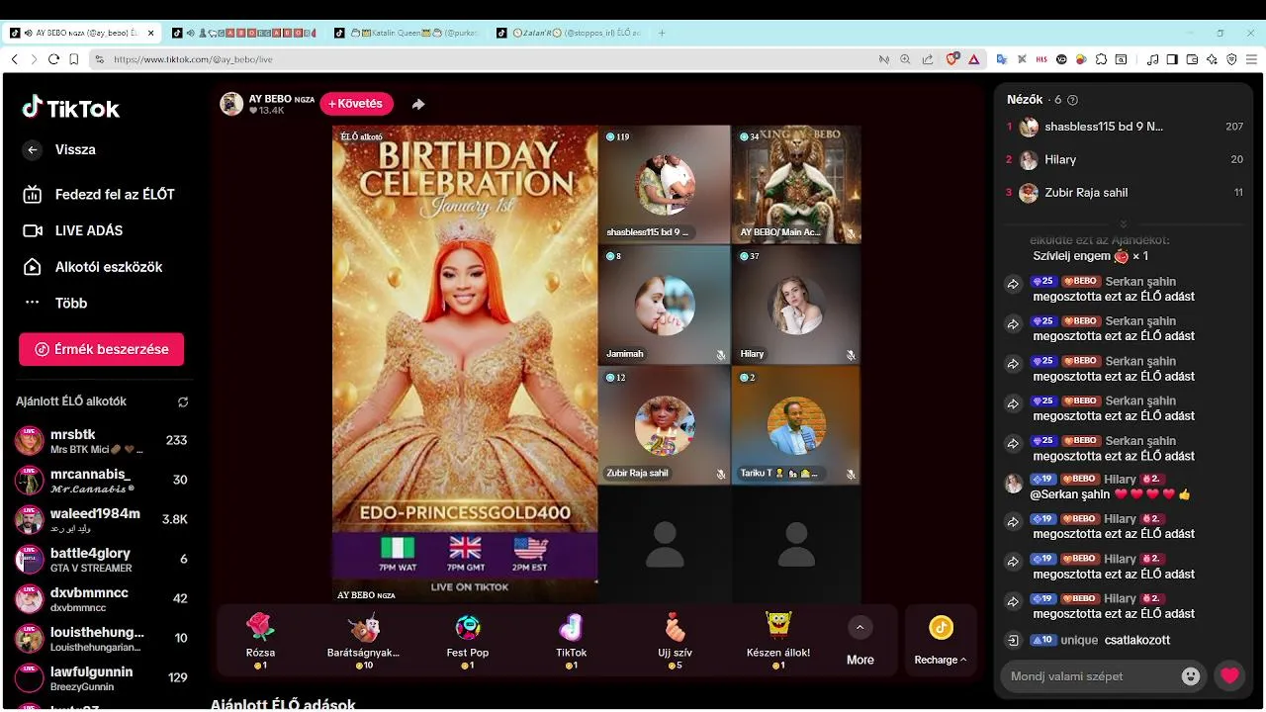Click muted mic icon on AY BEBO tile
Screen dimensions: 1266x712
point(851,234)
